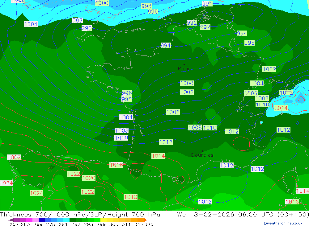
Task: Click the legend value 305
Action: pos(113,224)
